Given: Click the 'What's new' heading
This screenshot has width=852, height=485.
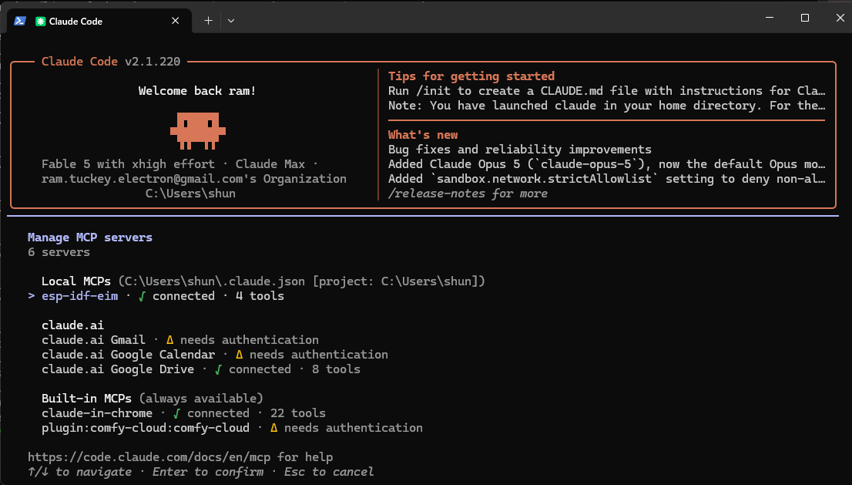Looking at the screenshot, I should pyautogui.click(x=423, y=135).
